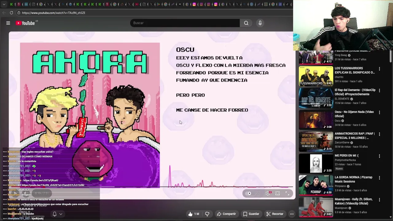Visit the churrito channel link
Viewport: 393px width, 221px height.
tap(339, 77)
